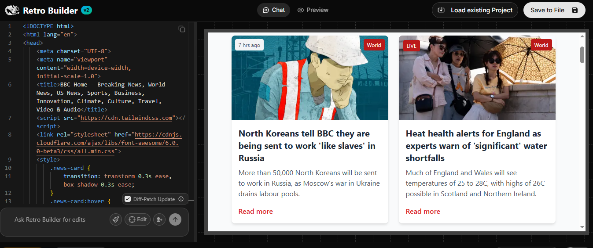This screenshot has width=593, height=248.
Task: Click the North Korean worker illustration thumbnail
Action: 309,78
